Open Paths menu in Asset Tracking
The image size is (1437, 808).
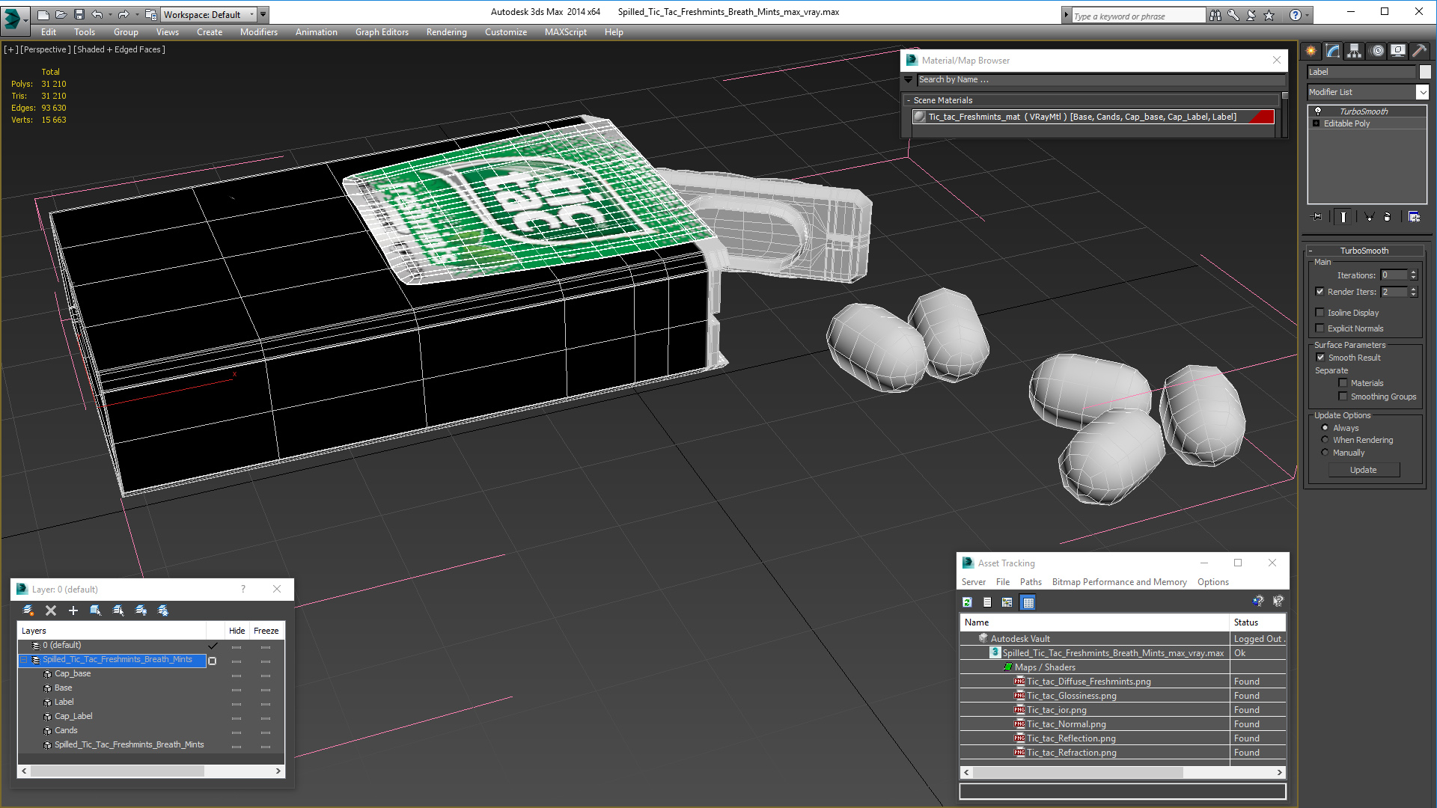pyautogui.click(x=1031, y=582)
